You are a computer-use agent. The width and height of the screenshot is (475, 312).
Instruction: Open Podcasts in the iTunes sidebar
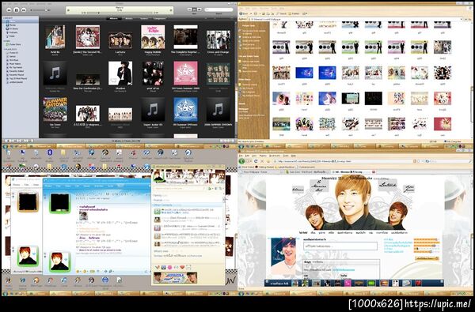point(13,32)
